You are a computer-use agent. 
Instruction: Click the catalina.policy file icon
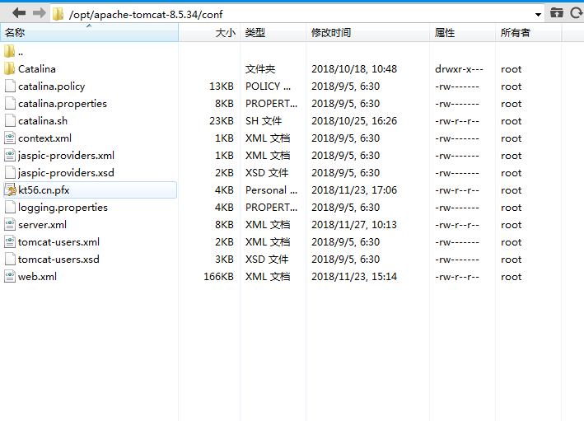click(10, 86)
